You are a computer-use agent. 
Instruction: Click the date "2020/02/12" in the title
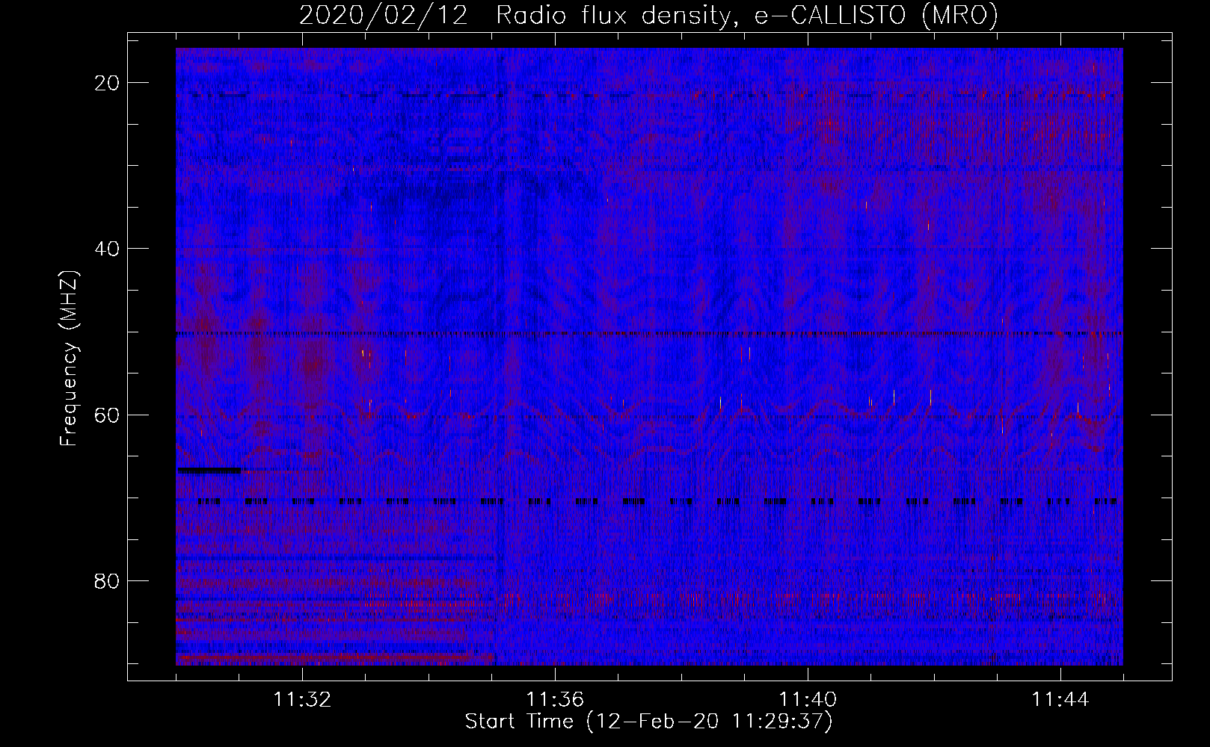pos(384,15)
